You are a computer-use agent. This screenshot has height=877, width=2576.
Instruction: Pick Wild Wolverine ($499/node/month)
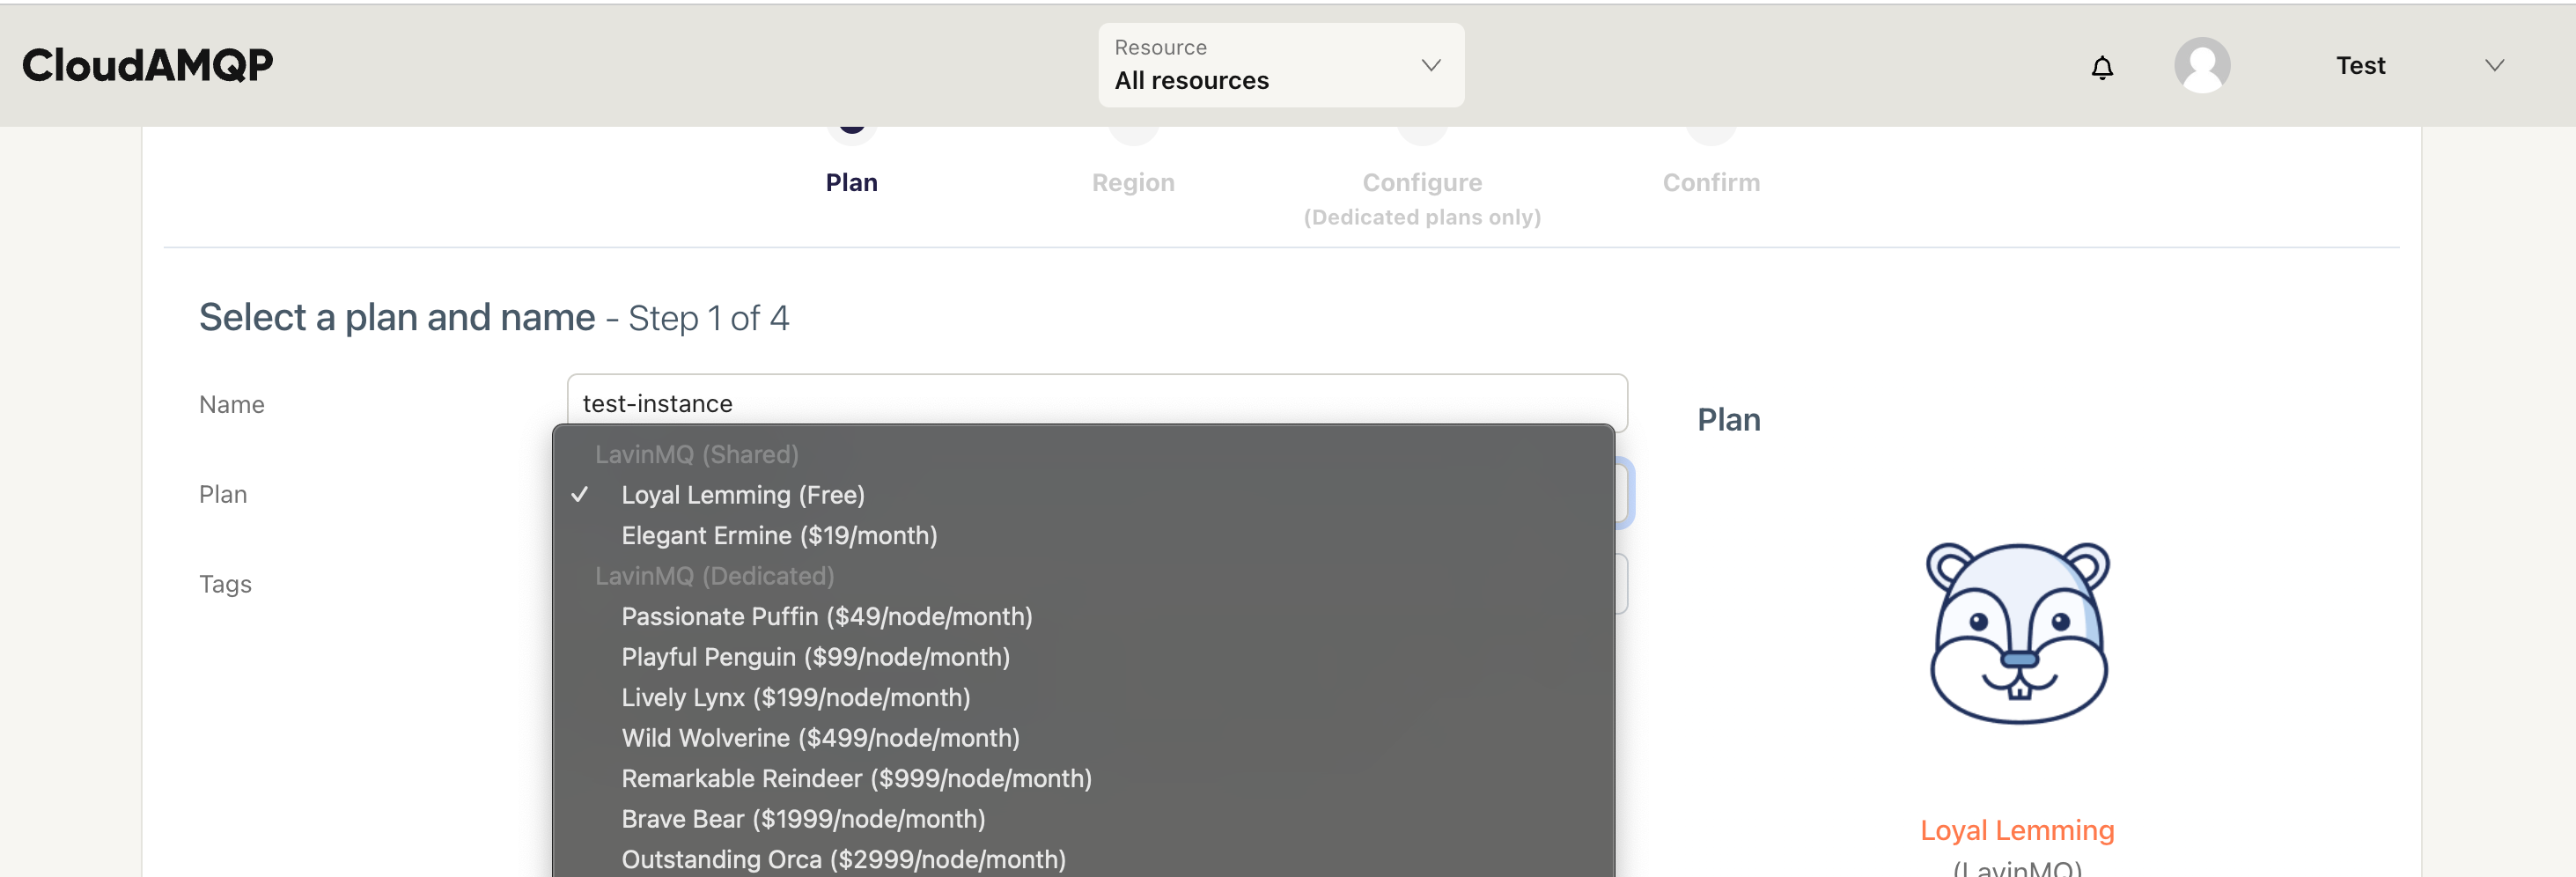tap(1083, 737)
